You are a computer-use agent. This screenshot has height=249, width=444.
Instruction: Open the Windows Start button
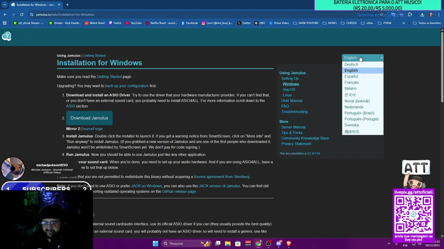pos(155,243)
